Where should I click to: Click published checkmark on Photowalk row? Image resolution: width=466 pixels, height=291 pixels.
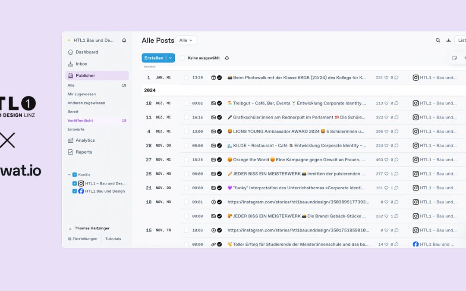coord(219,78)
